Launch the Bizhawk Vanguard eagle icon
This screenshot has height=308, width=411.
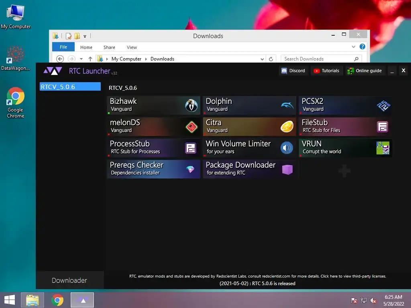(191, 105)
